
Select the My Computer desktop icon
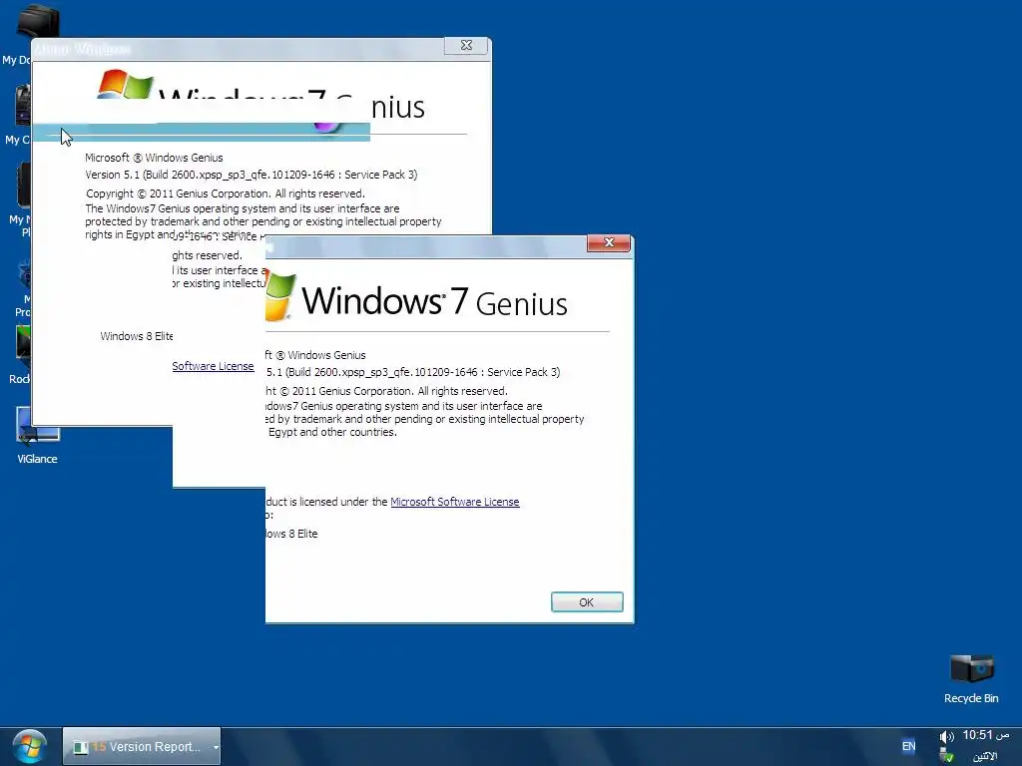17,115
